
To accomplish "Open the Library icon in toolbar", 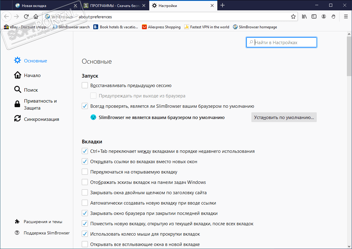I will pos(304,17).
